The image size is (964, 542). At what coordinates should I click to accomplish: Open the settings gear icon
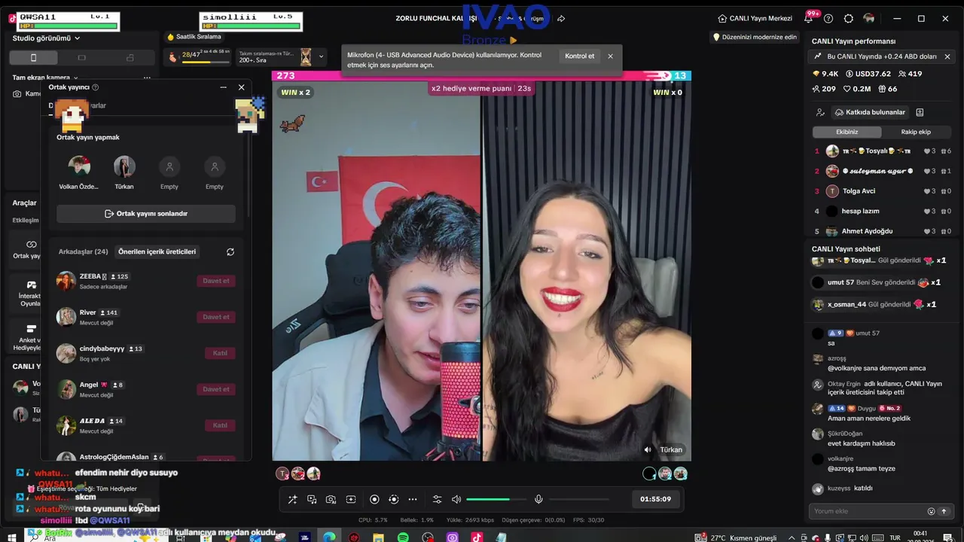coord(849,18)
